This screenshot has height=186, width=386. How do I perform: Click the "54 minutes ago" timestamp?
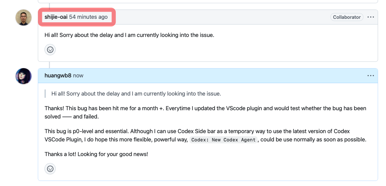point(88,17)
